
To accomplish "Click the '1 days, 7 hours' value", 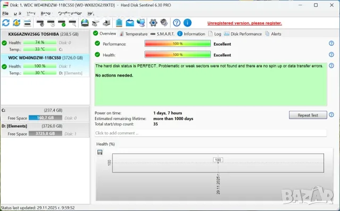I will click(168, 113).
